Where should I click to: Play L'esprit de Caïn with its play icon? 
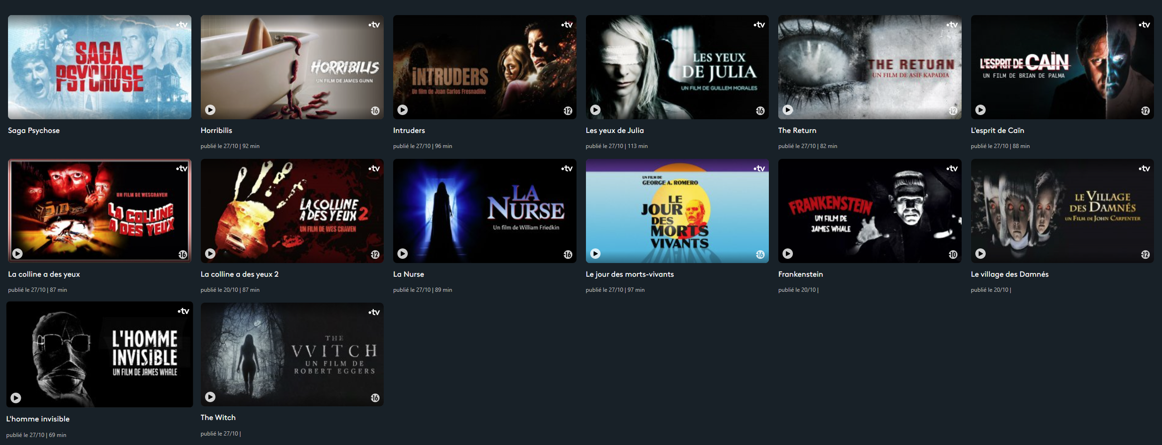point(981,110)
